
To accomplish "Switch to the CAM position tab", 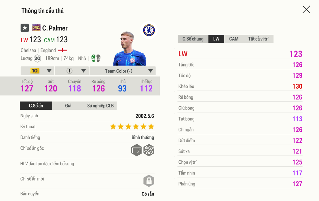I will pos(234,39).
